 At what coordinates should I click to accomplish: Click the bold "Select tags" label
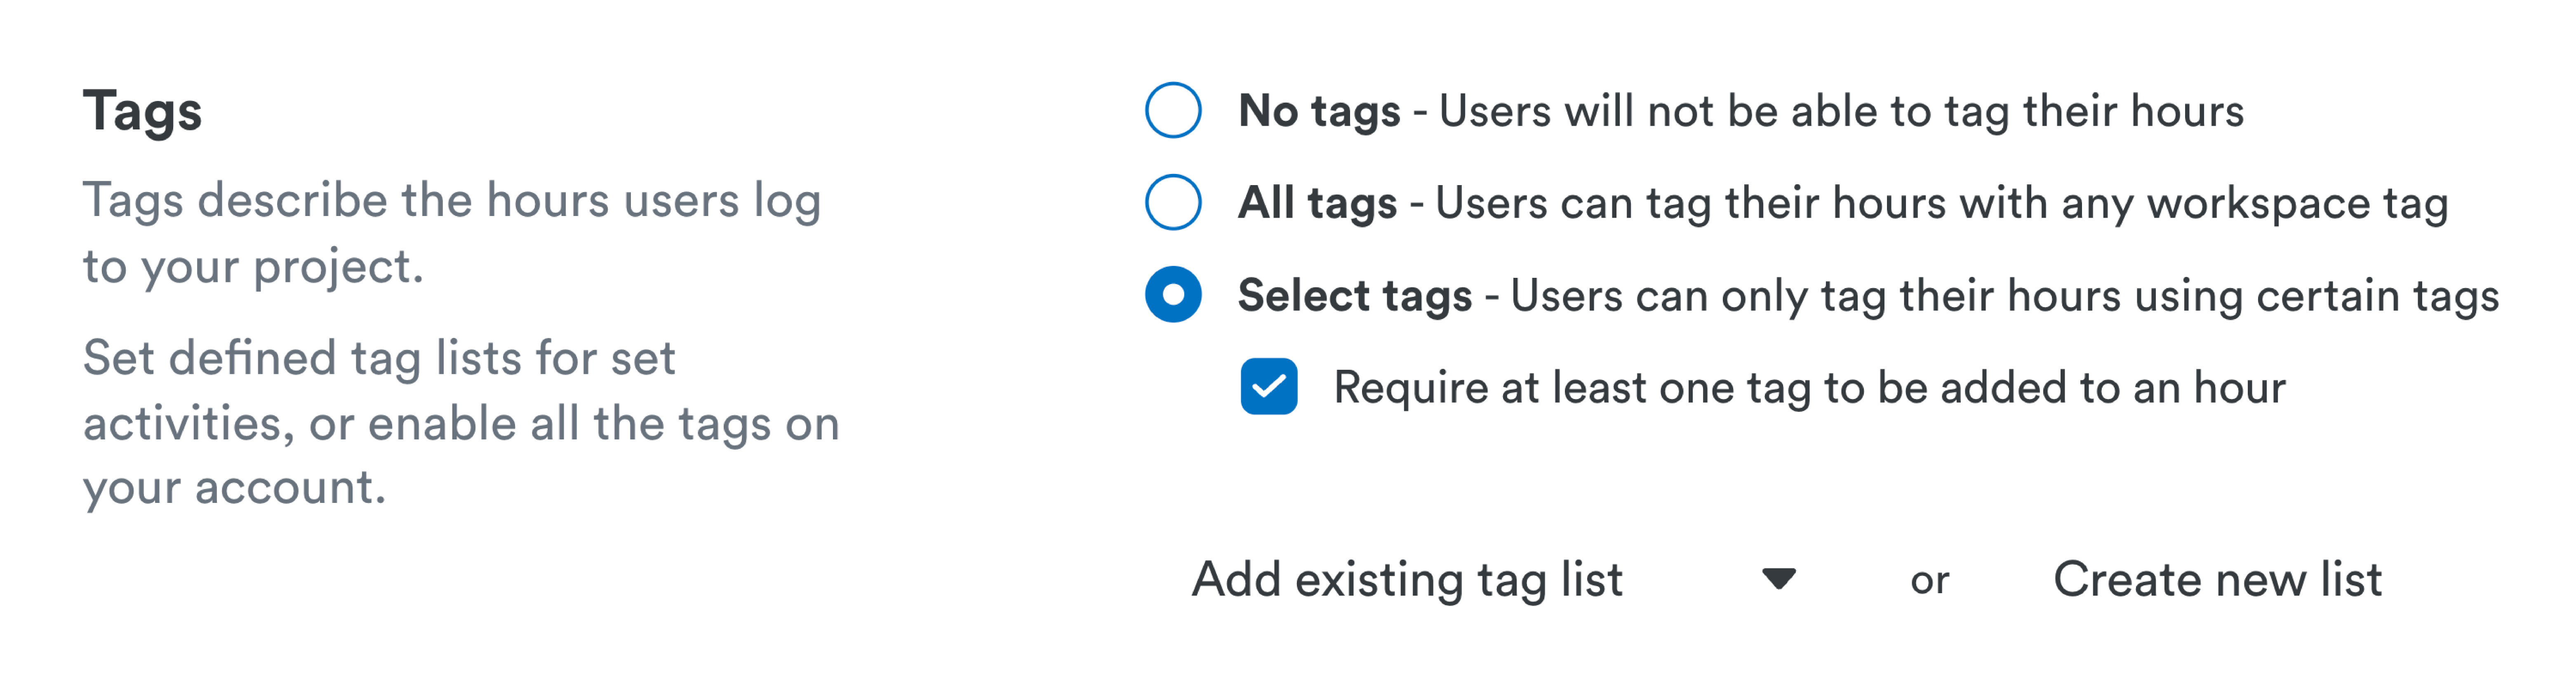point(1354,295)
